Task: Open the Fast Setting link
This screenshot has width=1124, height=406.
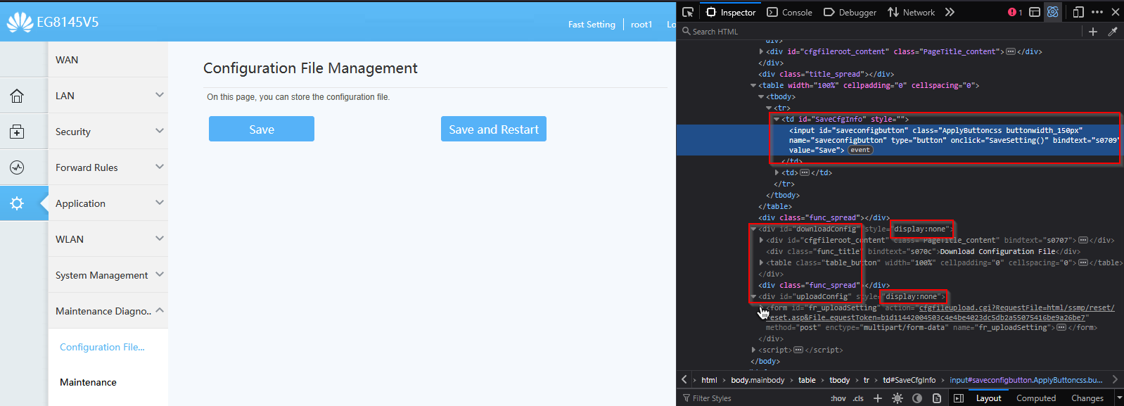Action: click(x=592, y=24)
